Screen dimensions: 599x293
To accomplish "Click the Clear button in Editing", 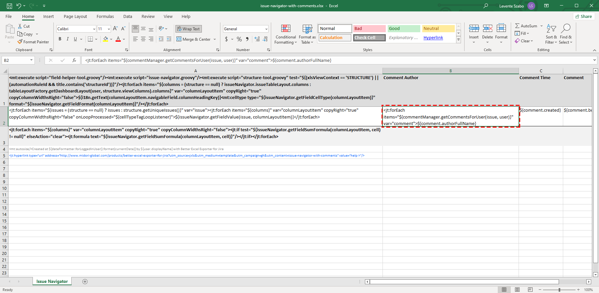I will (x=524, y=41).
